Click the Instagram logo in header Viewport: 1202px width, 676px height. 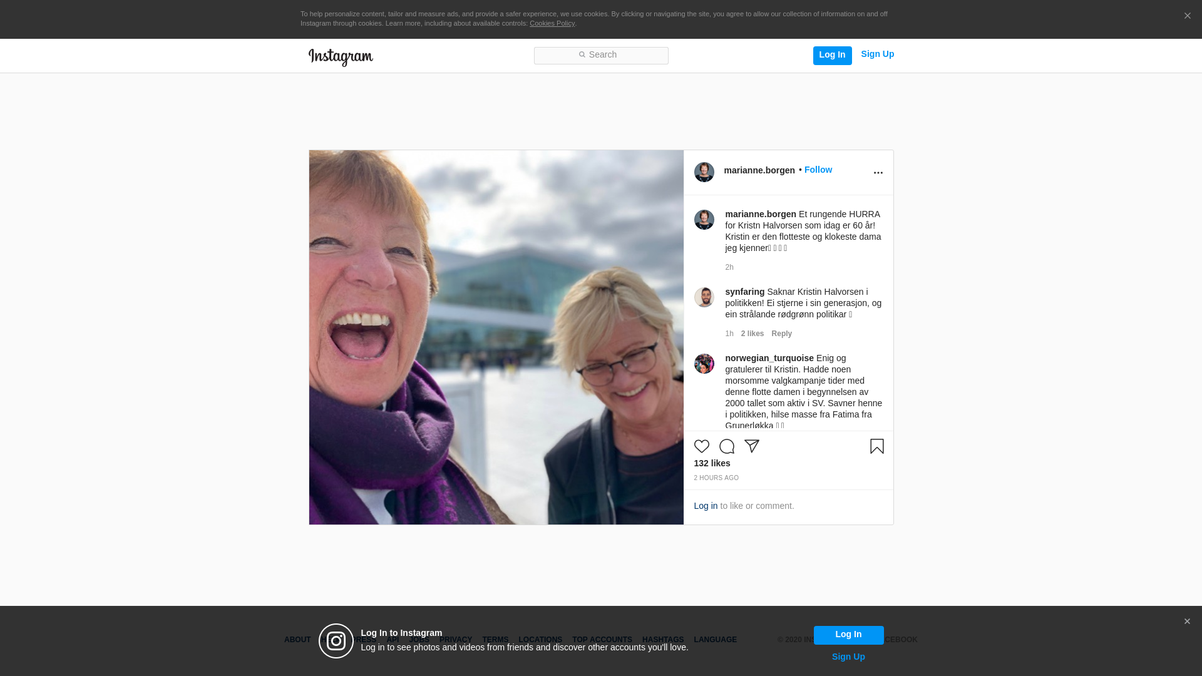(341, 57)
